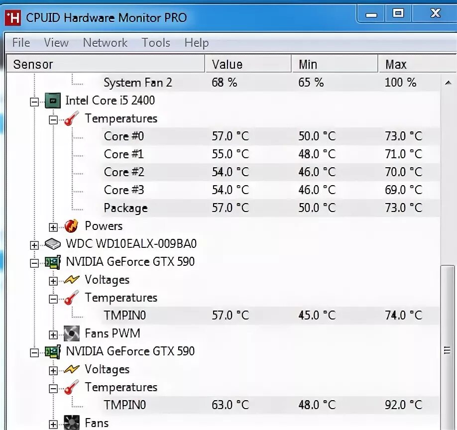
Task: Click the first NVIDIA GeForce GTX 590 card icon
Action: (x=53, y=262)
